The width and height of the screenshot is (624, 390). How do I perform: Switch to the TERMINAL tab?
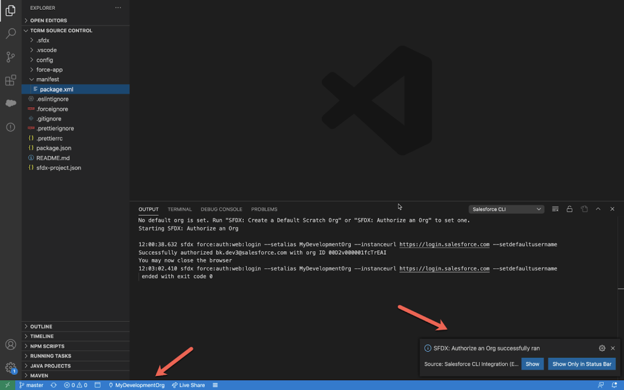point(180,209)
